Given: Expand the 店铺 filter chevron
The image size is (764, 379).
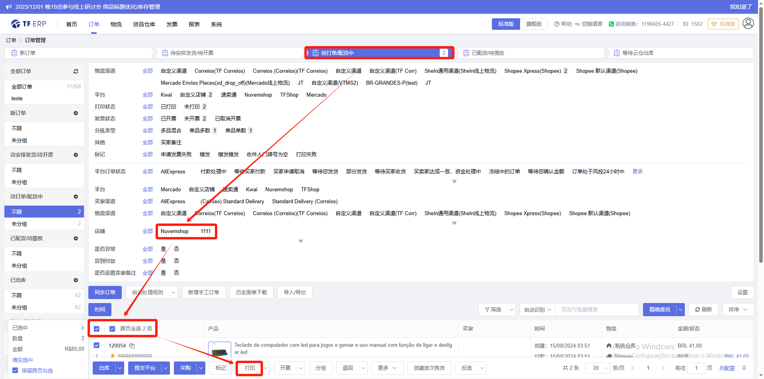Looking at the screenshot, I should pyautogui.click(x=301, y=241).
